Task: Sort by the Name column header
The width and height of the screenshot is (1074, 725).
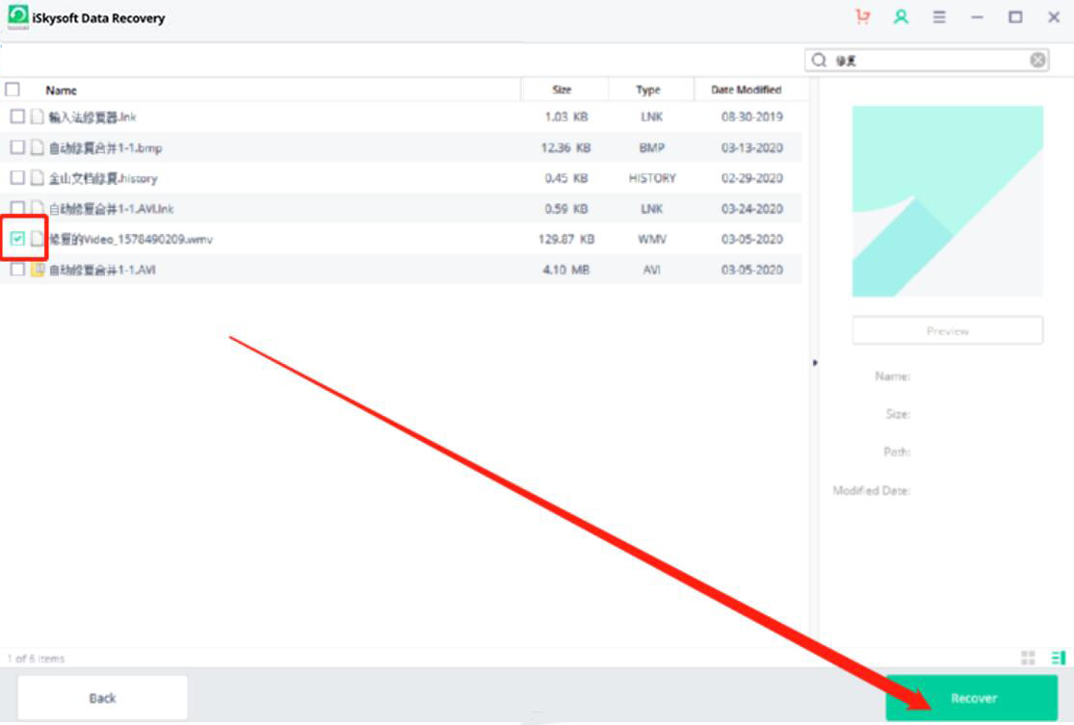Action: [61, 90]
